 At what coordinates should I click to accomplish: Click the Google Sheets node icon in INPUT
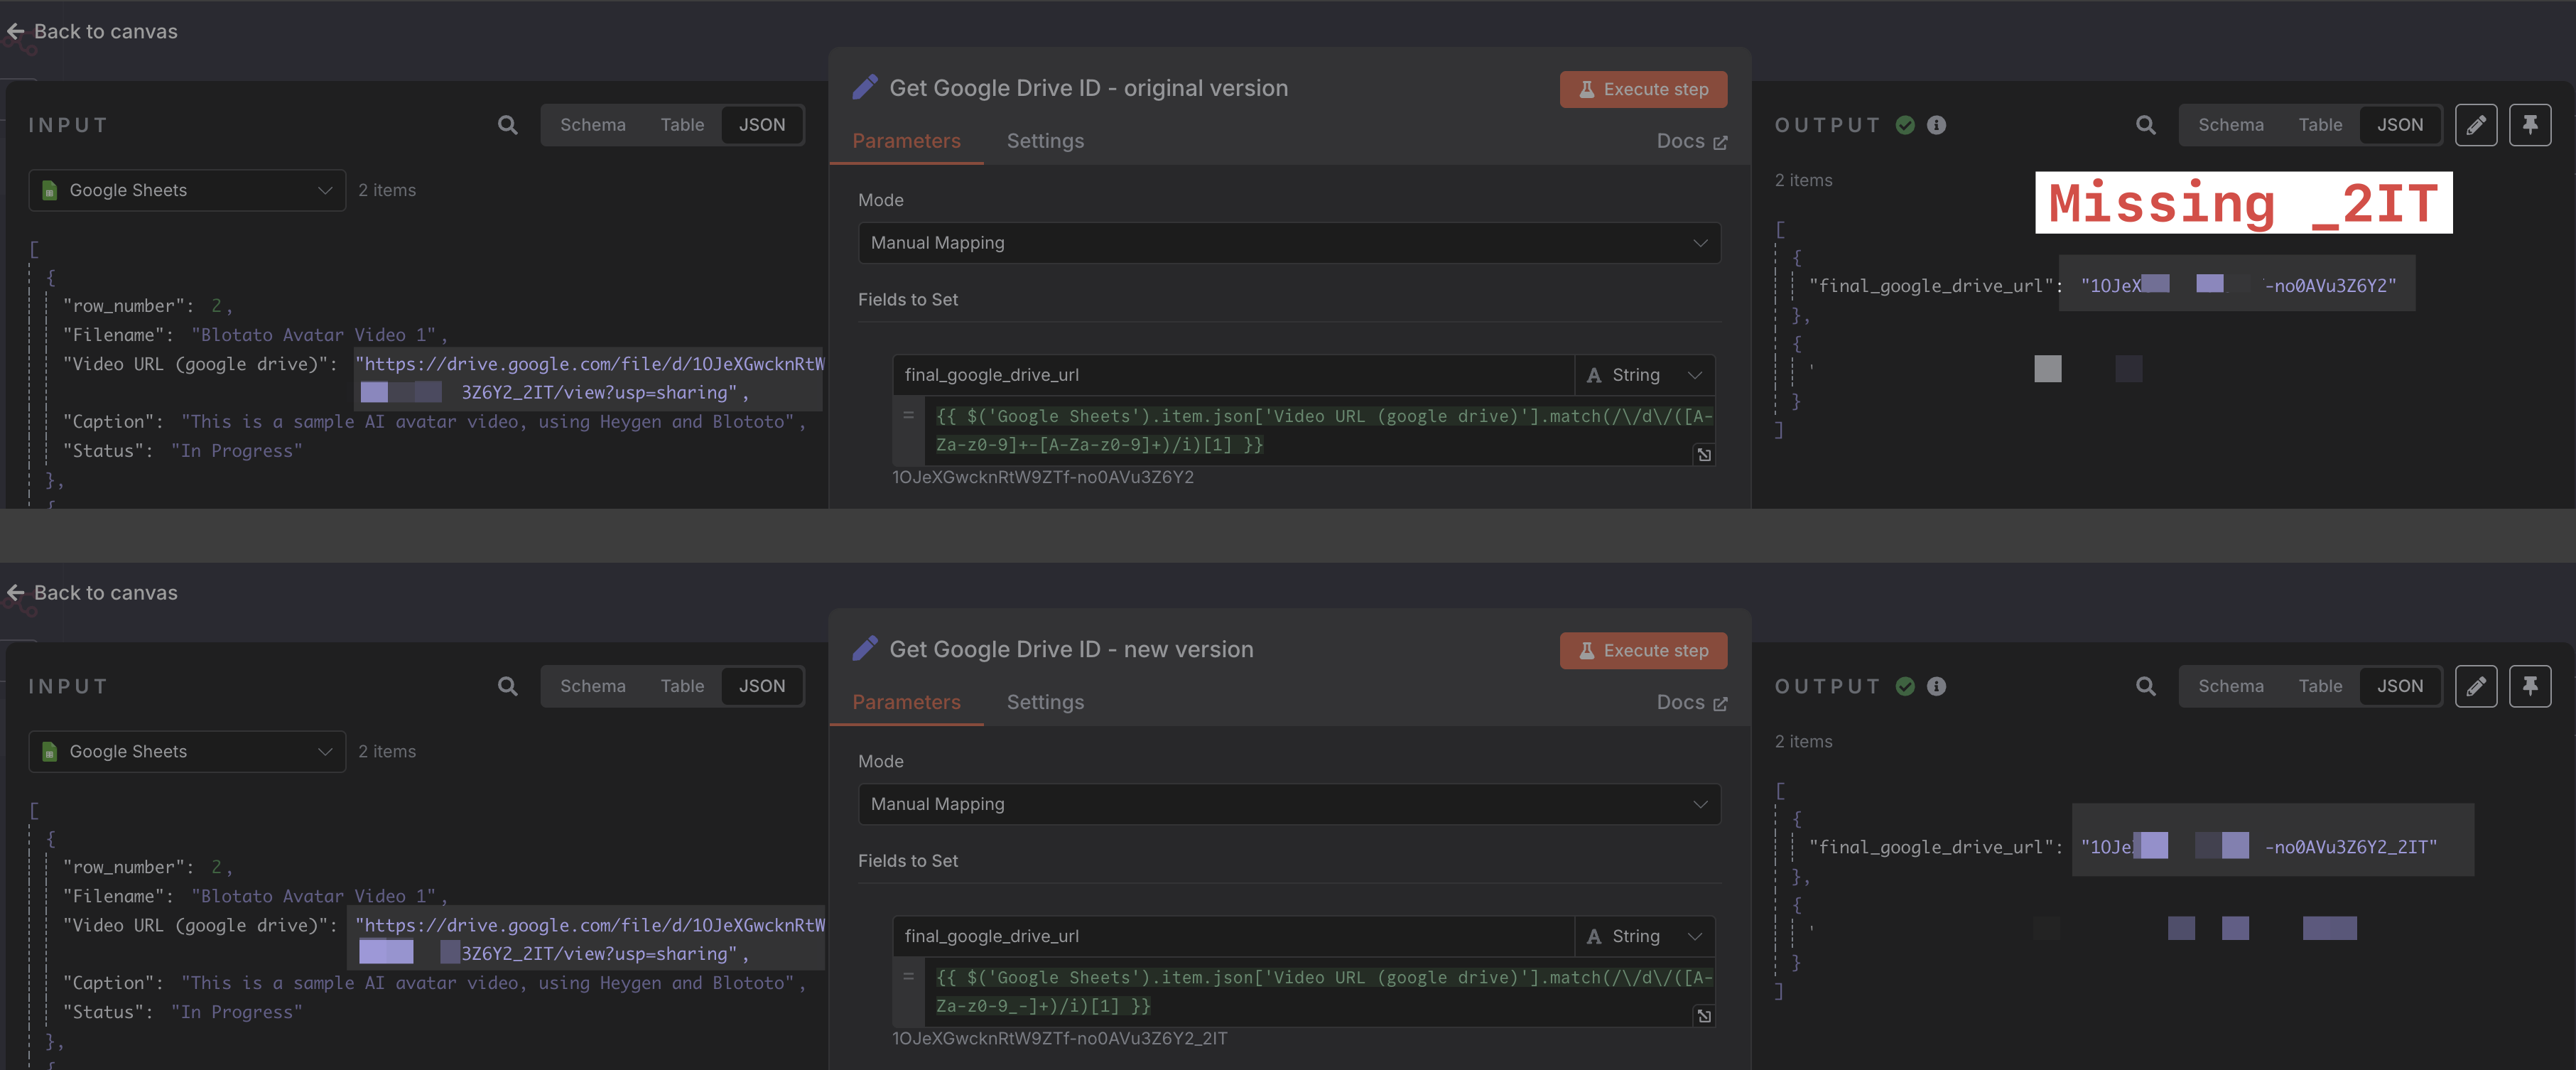point(48,190)
